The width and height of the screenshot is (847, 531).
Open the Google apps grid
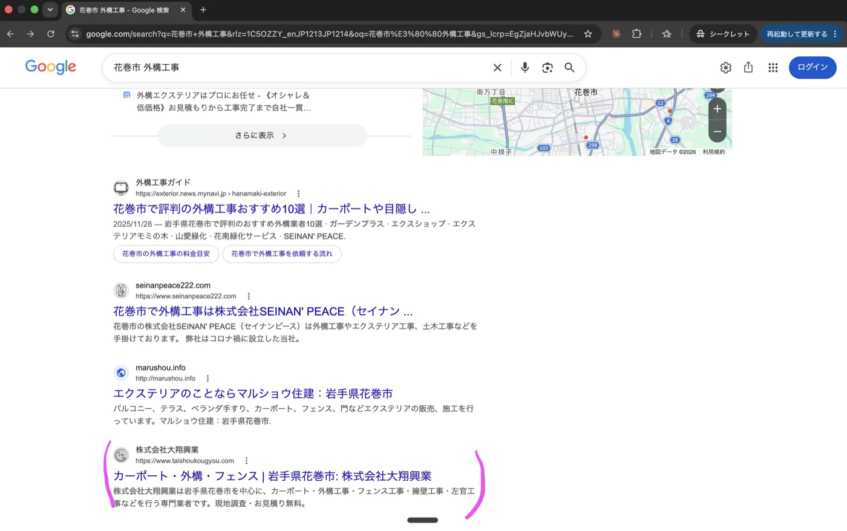[773, 68]
